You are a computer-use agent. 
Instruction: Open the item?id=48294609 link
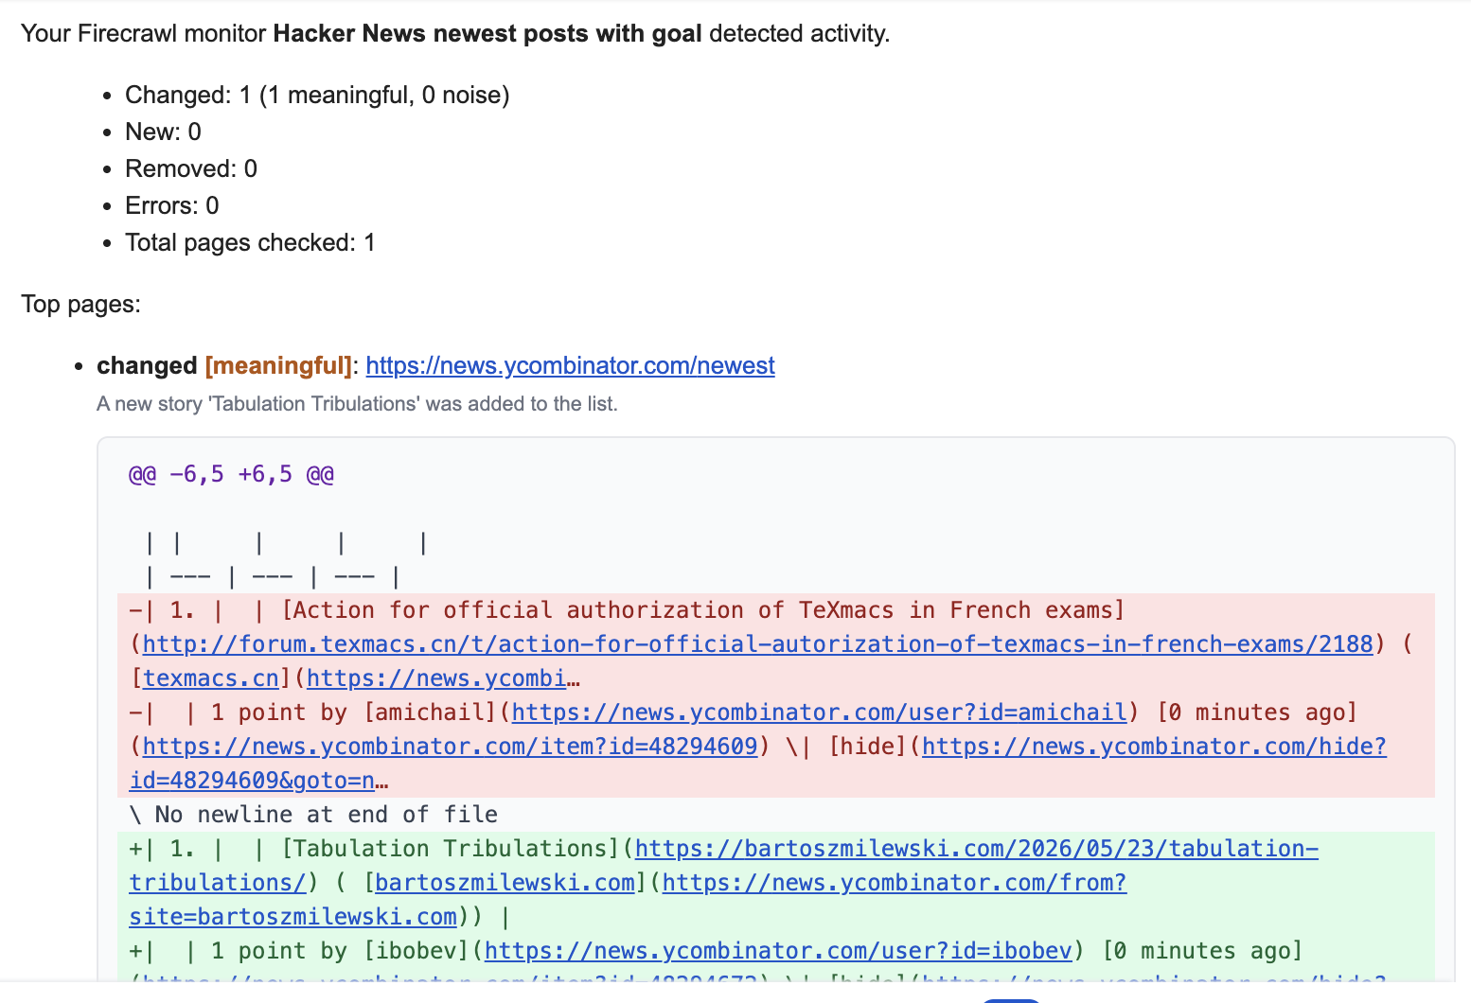coord(450,747)
